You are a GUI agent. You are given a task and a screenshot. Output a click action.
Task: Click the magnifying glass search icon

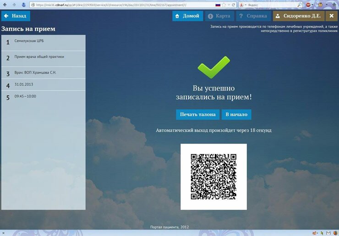(300, 5)
